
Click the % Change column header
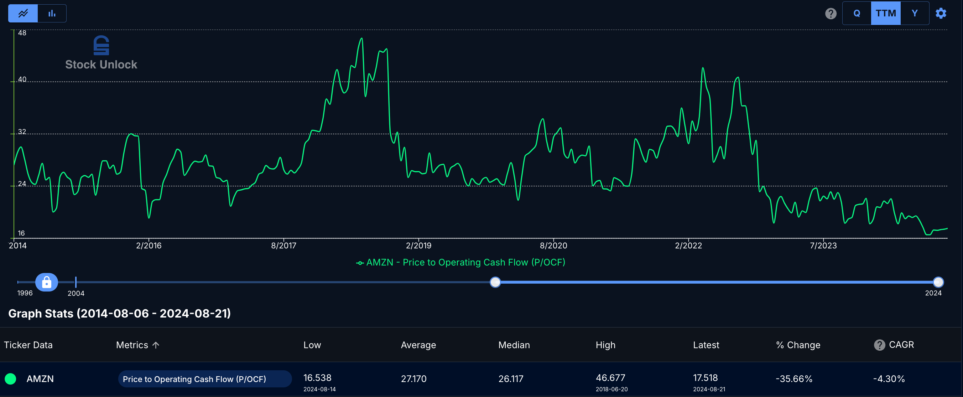click(798, 345)
